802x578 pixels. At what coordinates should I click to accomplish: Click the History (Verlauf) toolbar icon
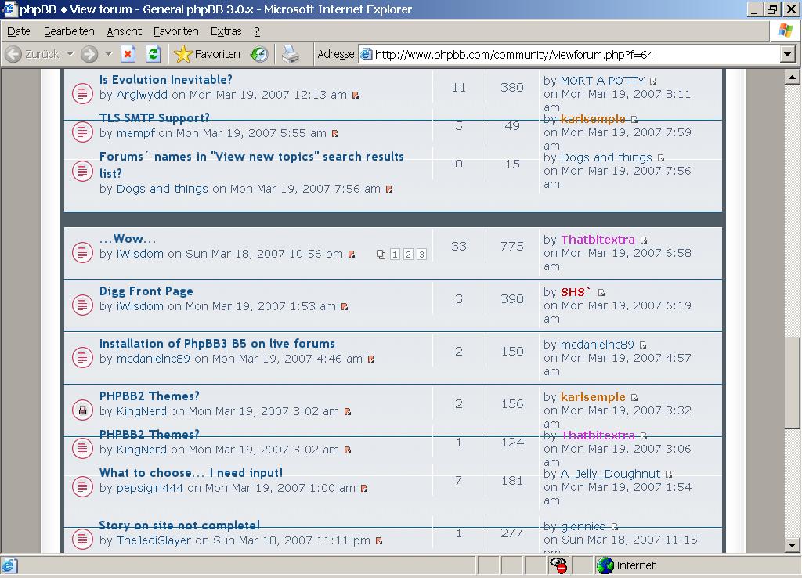(x=258, y=54)
